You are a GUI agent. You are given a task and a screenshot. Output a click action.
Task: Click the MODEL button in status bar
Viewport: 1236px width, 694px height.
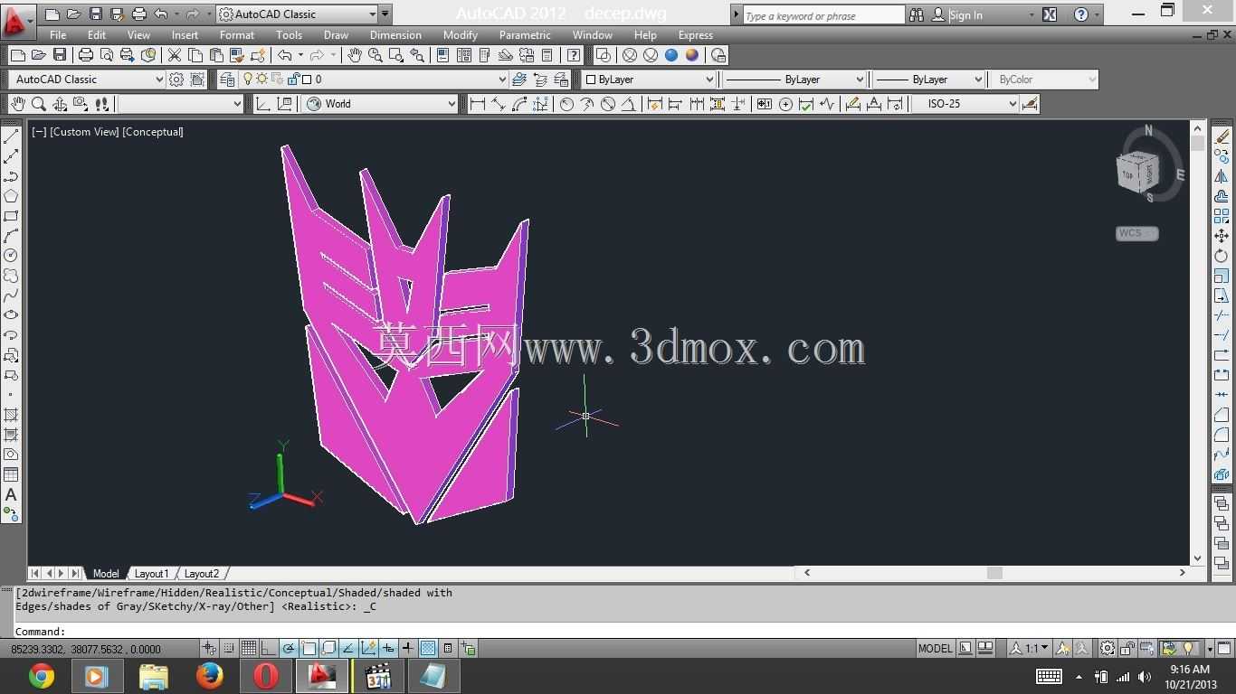[935, 648]
